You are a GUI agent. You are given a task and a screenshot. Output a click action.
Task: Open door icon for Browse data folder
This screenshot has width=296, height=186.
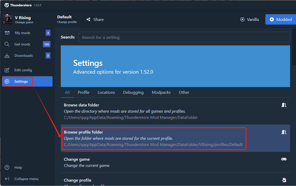pos(284,105)
